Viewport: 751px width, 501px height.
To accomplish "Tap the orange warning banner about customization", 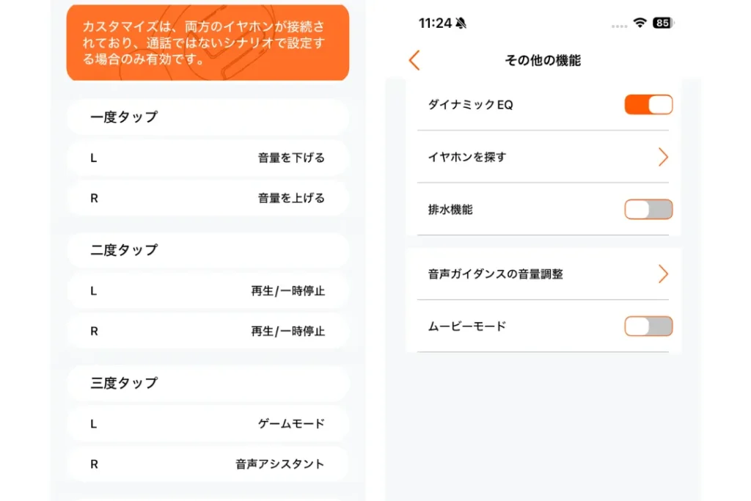I will coord(208,42).
